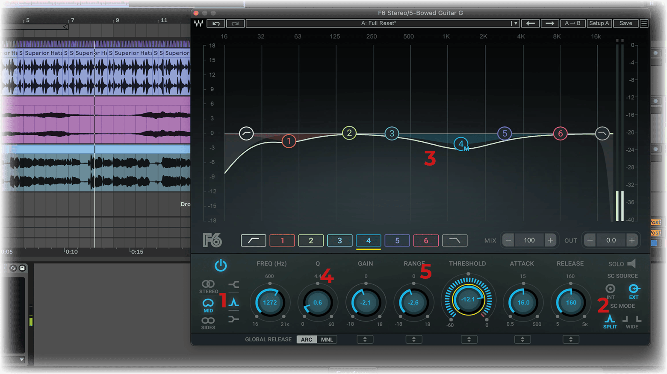
Task: Click the purple audio clip in DAW timeline
Action: (96, 120)
